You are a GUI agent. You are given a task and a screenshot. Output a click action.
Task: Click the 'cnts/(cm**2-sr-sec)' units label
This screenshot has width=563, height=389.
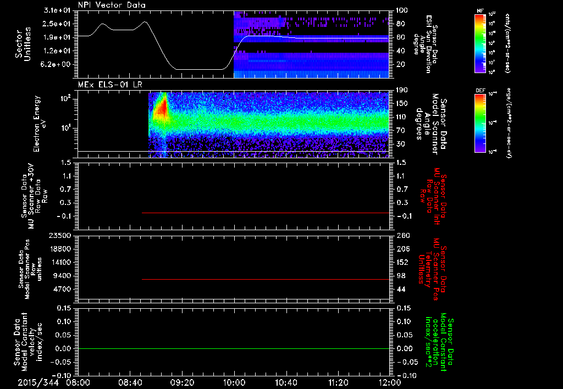507,43
